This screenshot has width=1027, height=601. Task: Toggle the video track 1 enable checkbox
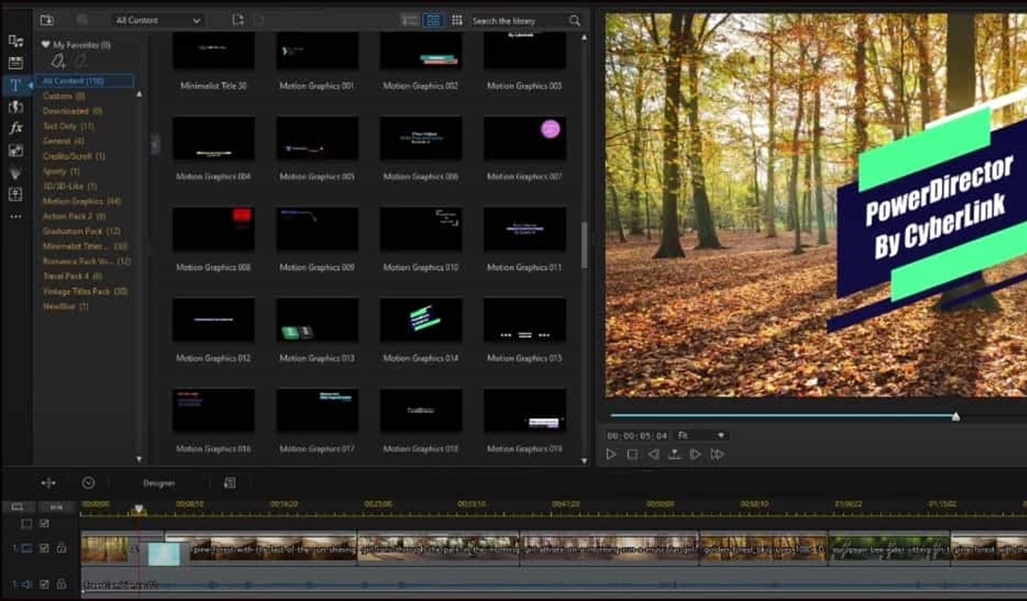tap(44, 549)
